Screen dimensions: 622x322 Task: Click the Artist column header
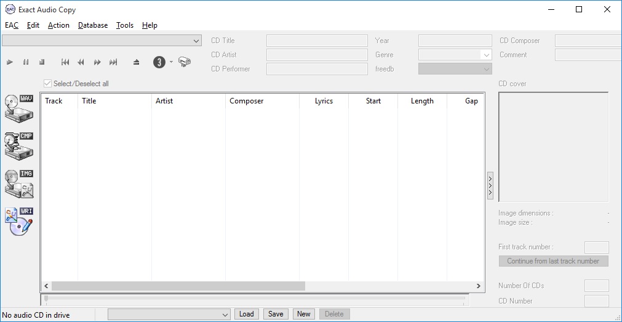click(x=188, y=101)
